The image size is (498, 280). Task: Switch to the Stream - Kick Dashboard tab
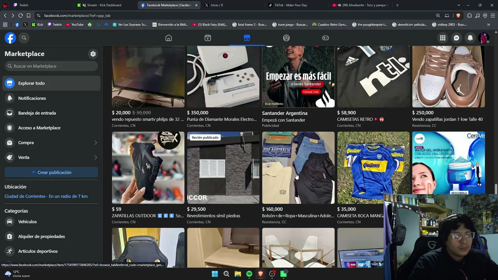pos(105,5)
